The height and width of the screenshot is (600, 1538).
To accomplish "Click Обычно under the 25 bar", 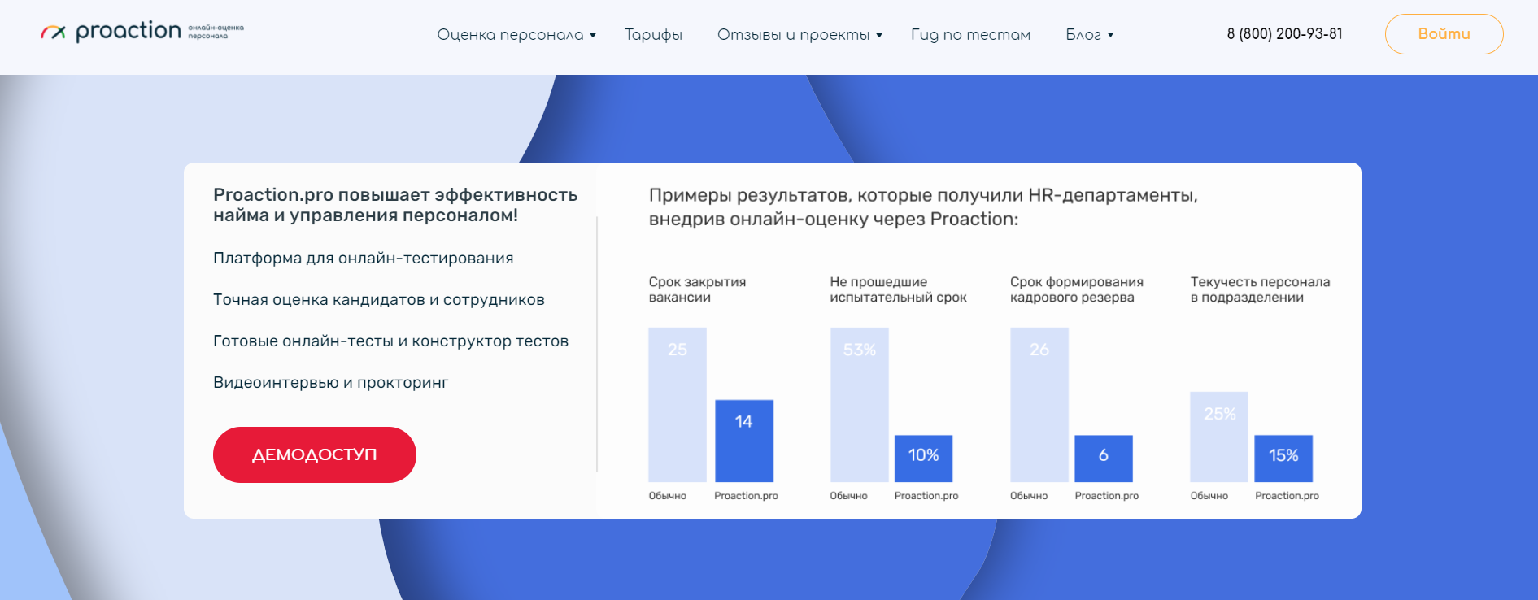I will pos(667,496).
